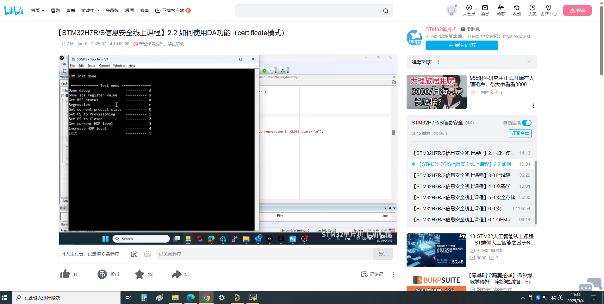Open 记笔记 note-taking button
Viewport: 604px width, 304px height.
372,274
